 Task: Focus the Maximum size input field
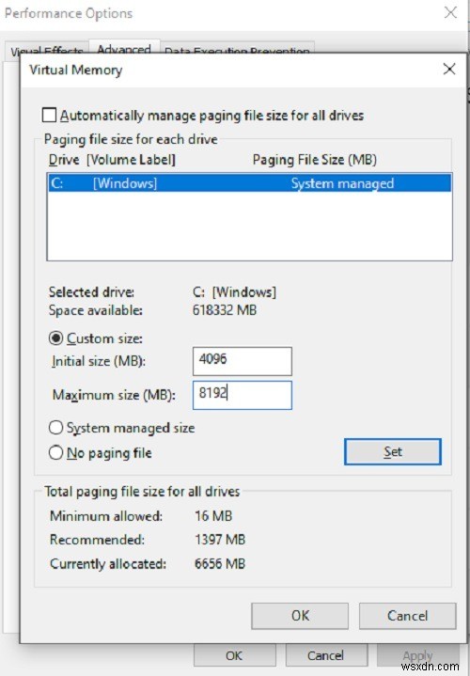[x=243, y=395]
